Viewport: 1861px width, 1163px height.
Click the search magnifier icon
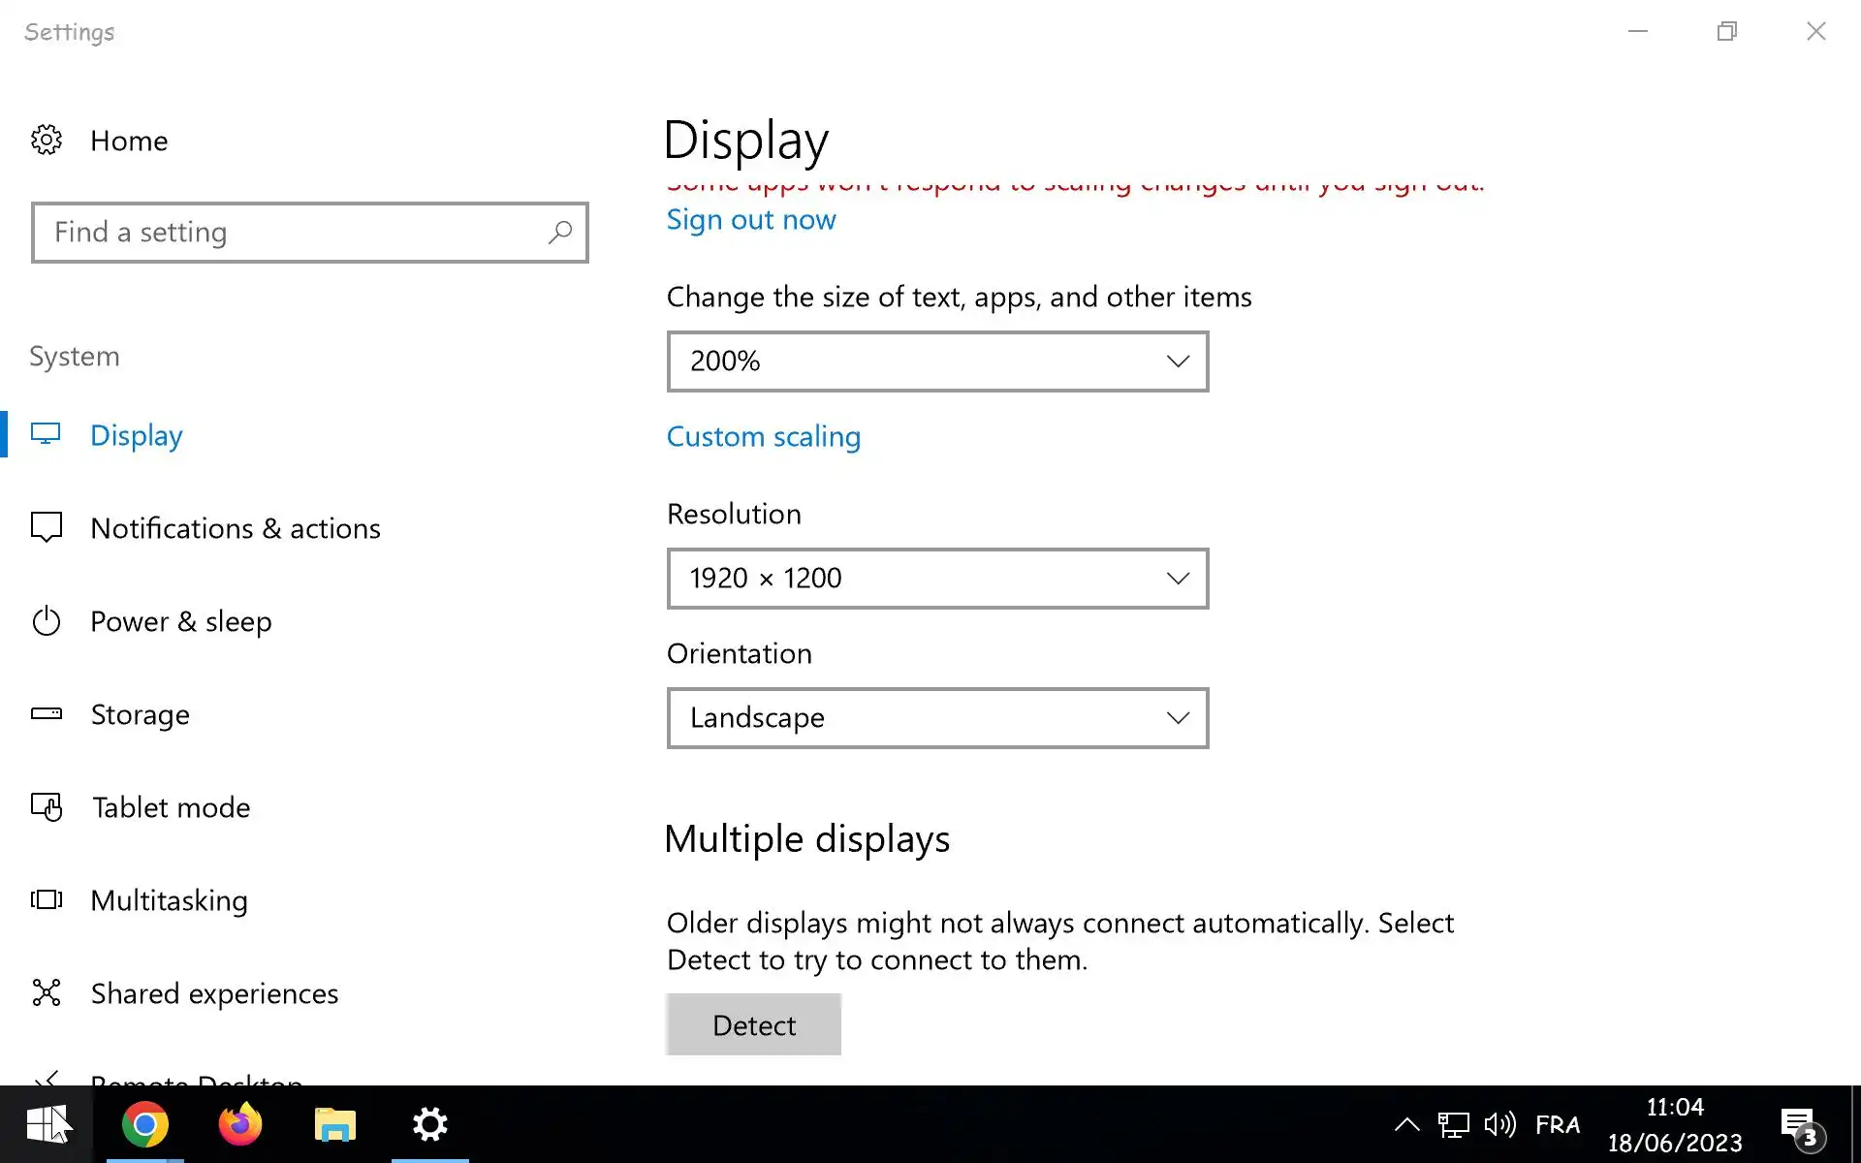coord(559,233)
